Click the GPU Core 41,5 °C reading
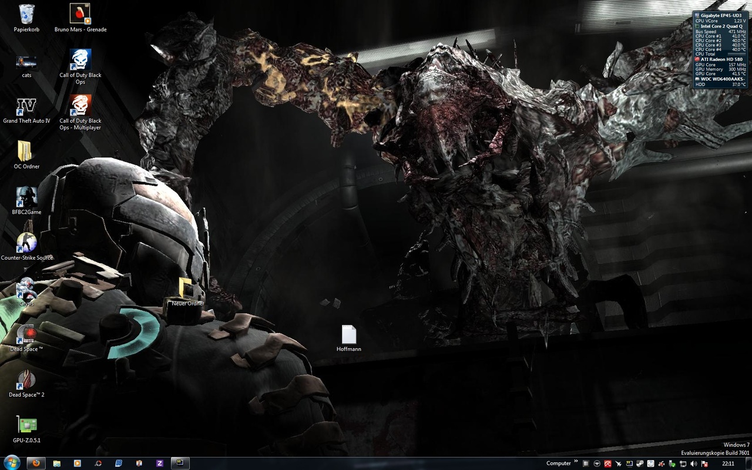 click(x=721, y=74)
